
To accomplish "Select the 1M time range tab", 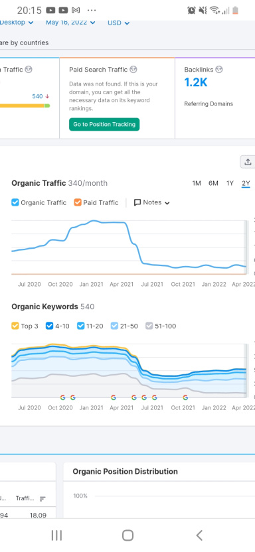I will coord(197,183).
